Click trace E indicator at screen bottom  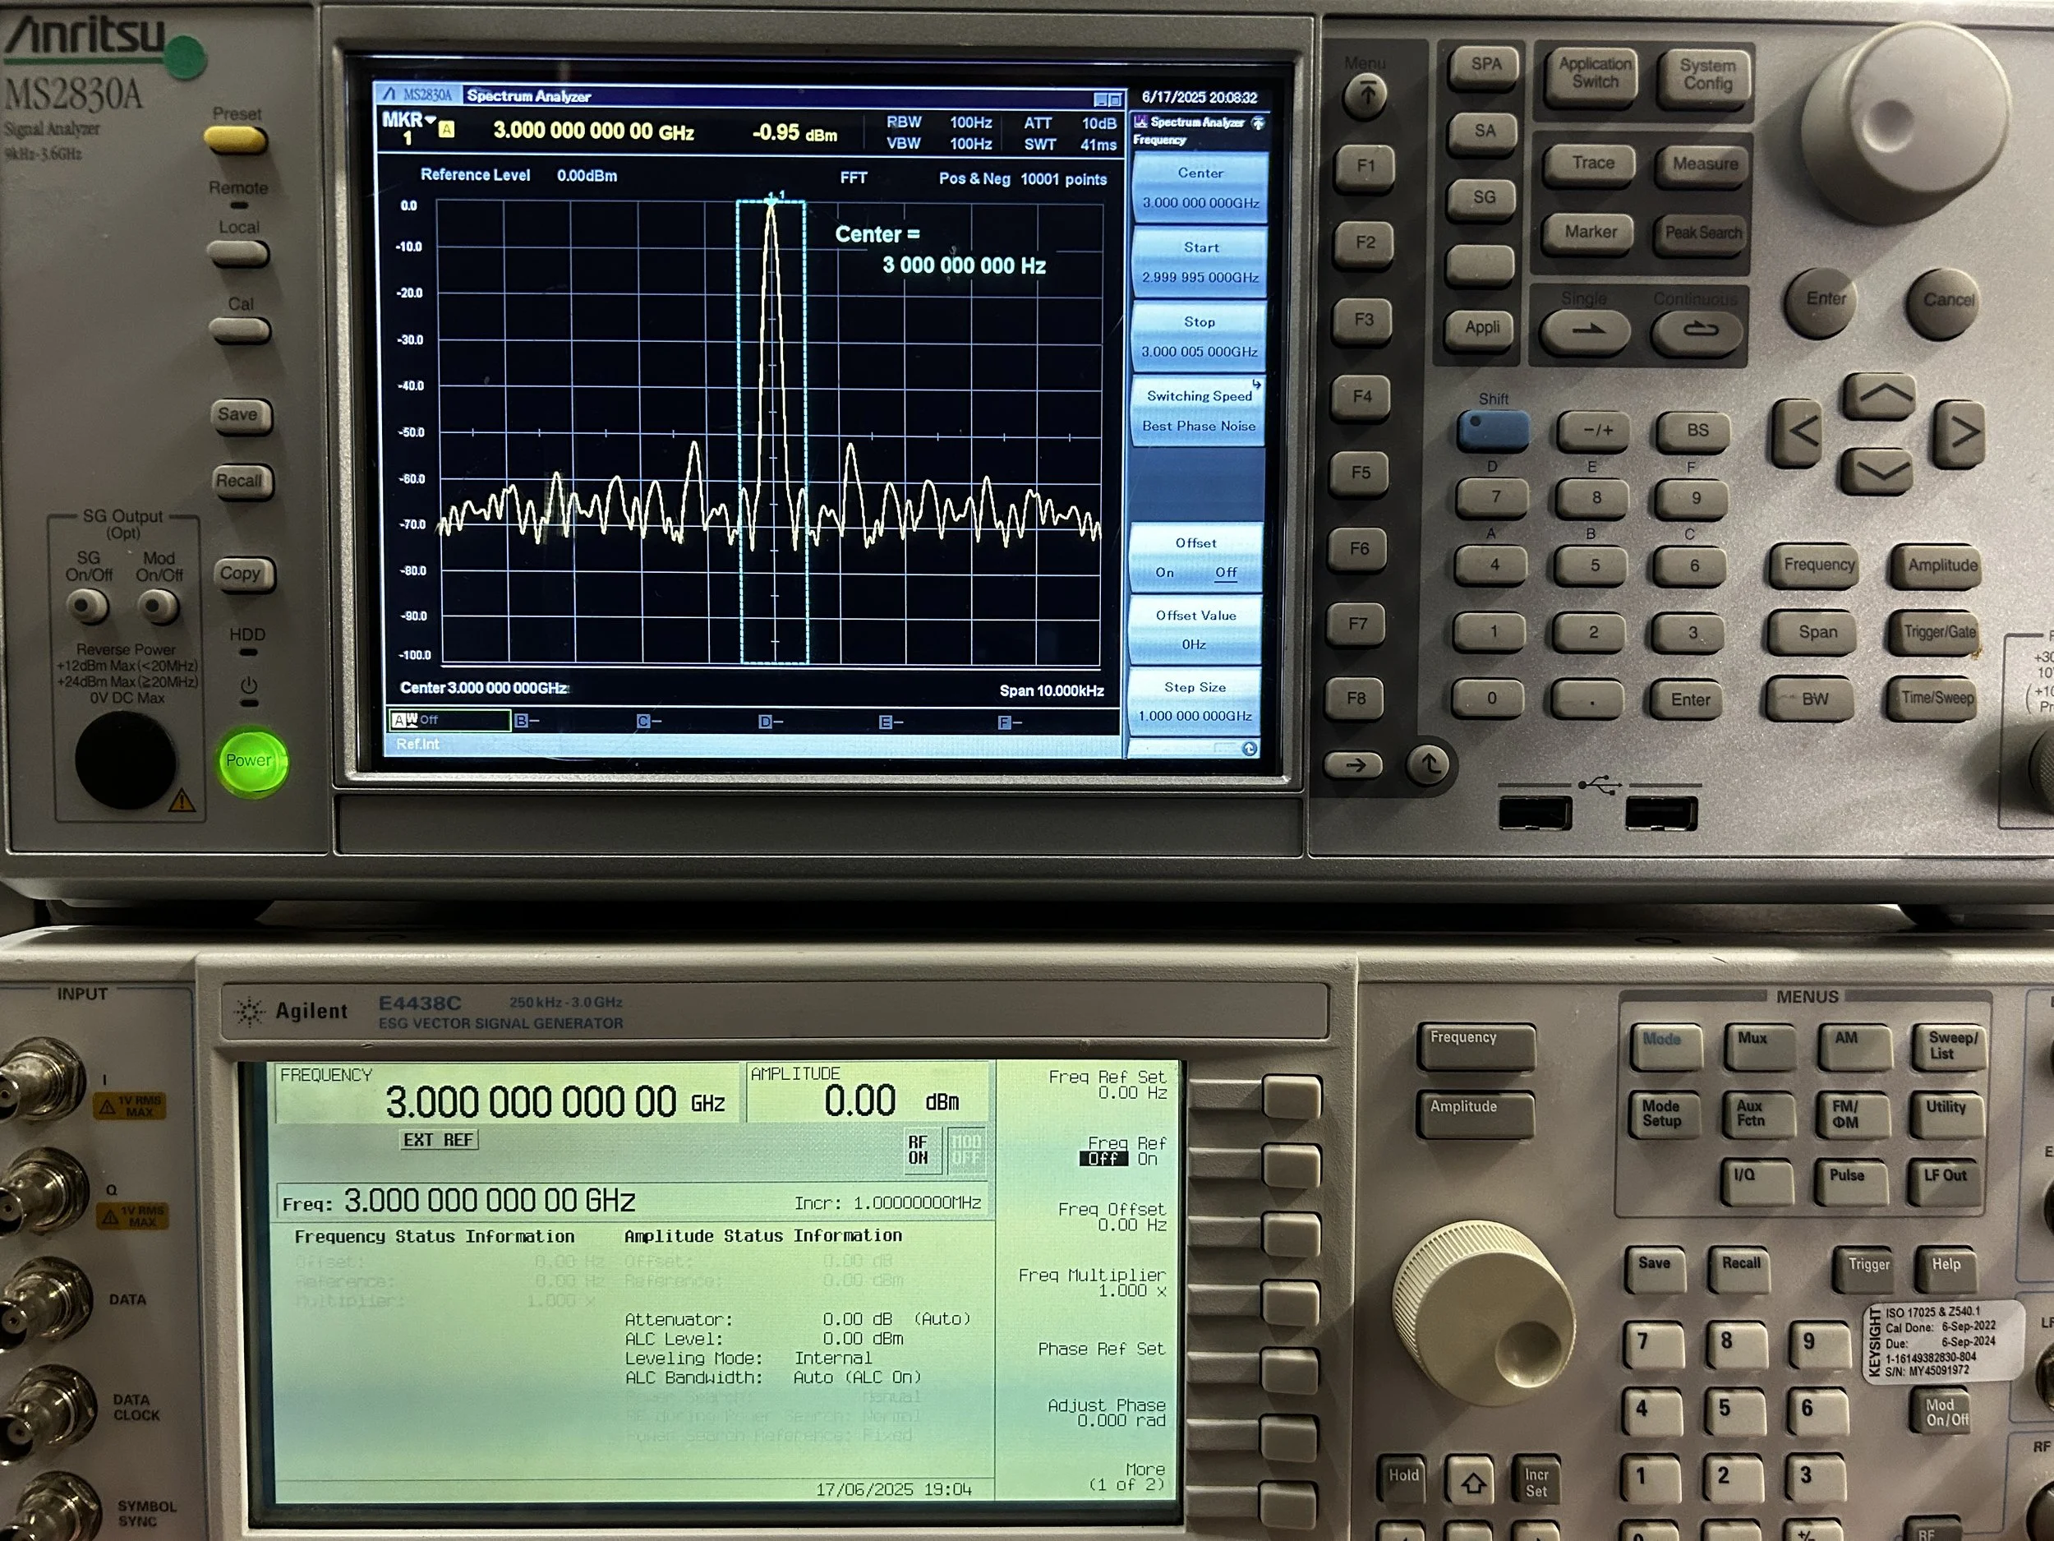[891, 722]
